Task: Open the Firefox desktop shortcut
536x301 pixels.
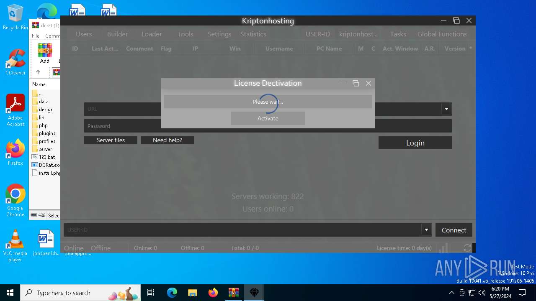Action: (15, 153)
